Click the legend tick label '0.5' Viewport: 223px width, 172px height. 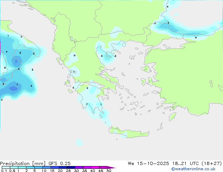(x=12, y=171)
